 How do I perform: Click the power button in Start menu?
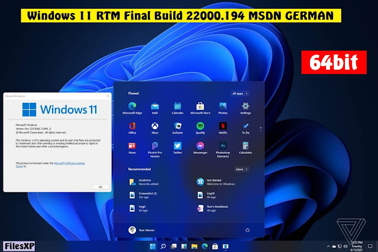coord(247,230)
